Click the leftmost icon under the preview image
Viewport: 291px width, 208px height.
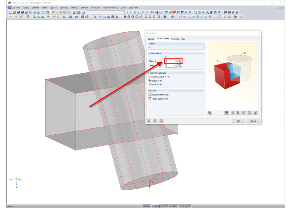[210, 113]
